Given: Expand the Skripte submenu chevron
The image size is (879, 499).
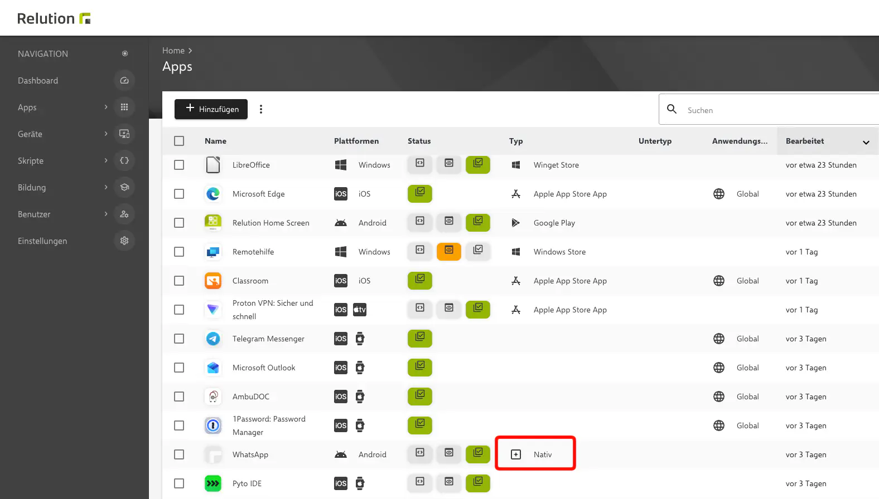Looking at the screenshot, I should coord(106,160).
